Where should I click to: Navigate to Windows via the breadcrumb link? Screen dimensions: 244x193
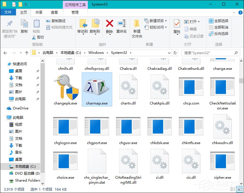tap(96, 53)
